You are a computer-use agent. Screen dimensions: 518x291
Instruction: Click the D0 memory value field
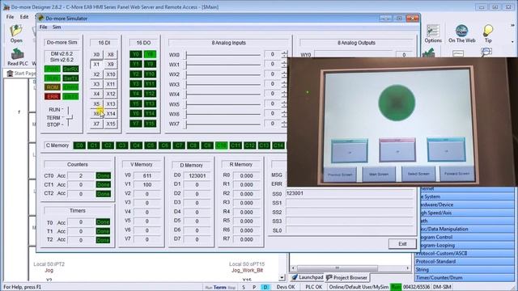click(197, 176)
